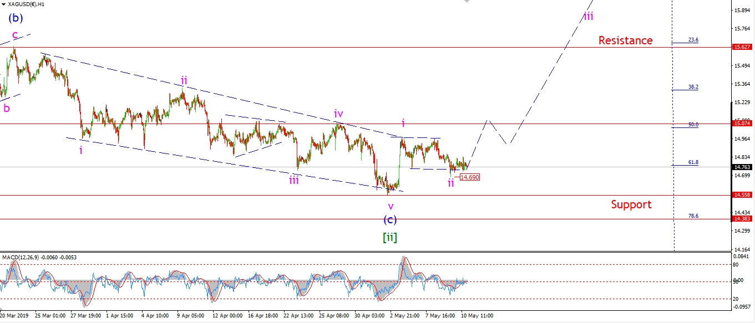This screenshot has height=323, width=755.
Task: Select the Fibonacci 78.6 level label
Action: point(693,216)
